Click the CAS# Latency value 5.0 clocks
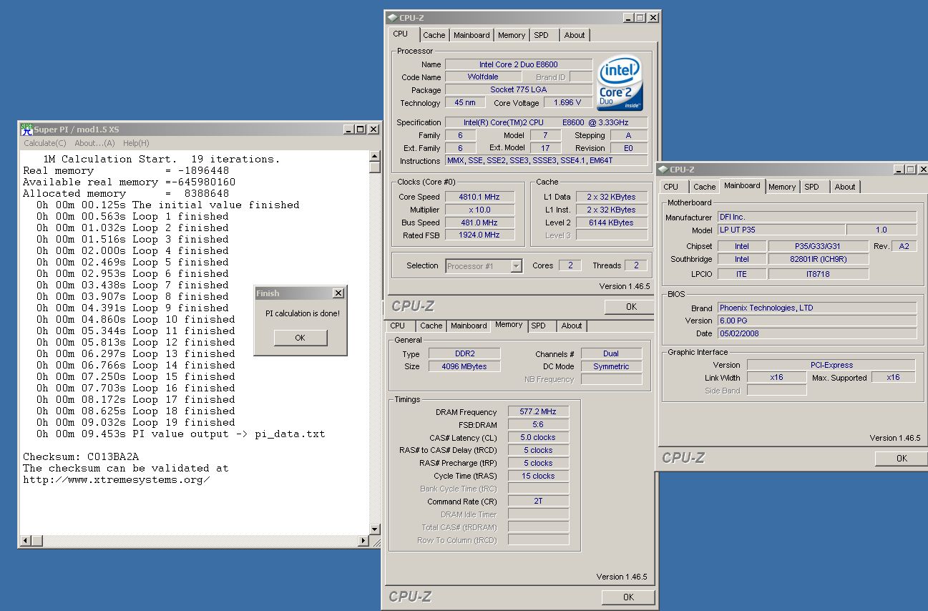 click(x=539, y=437)
